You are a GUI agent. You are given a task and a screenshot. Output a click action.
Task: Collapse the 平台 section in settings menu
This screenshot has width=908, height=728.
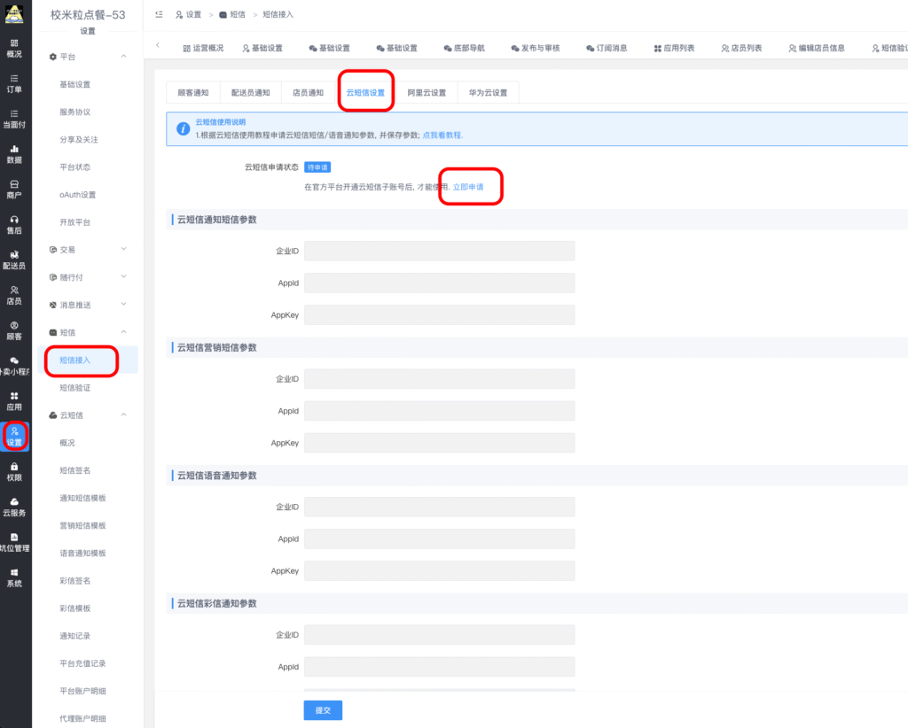coord(123,57)
